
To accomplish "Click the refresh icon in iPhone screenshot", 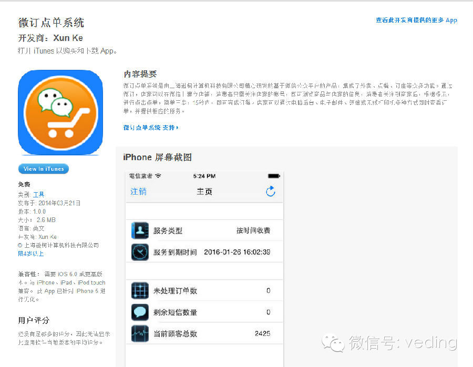I will tap(270, 191).
